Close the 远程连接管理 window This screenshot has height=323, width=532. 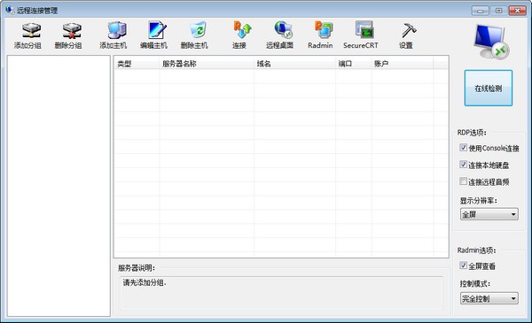[x=518, y=11]
